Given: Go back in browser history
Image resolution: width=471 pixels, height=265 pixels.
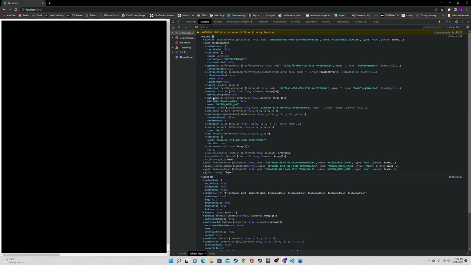Looking at the screenshot, I should click(x=3, y=10).
